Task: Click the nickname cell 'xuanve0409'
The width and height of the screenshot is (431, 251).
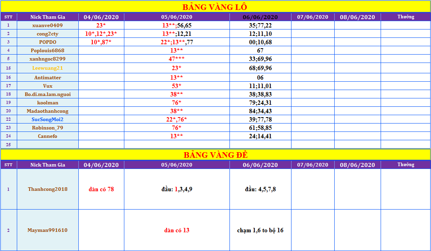Action: point(48,25)
